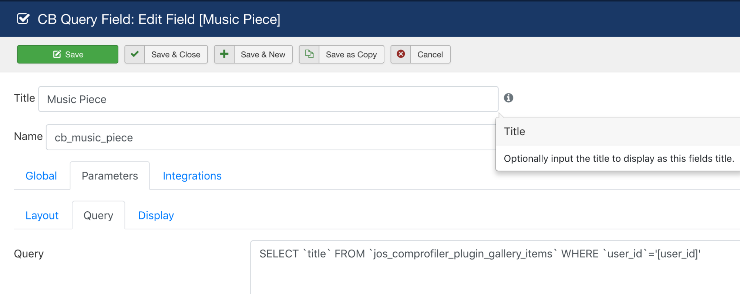Switch to the Layout sub-tab
This screenshot has height=294, width=740.
[x=42, y=215]
